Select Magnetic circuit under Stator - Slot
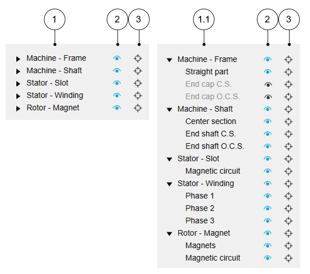 tap(212, 171)
